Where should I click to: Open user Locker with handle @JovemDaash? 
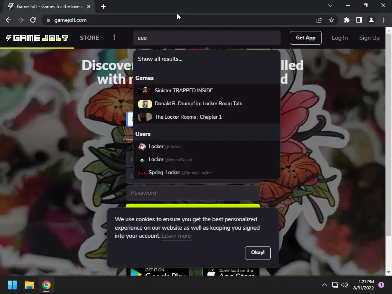pyautogui.click(x=206, y=160)
